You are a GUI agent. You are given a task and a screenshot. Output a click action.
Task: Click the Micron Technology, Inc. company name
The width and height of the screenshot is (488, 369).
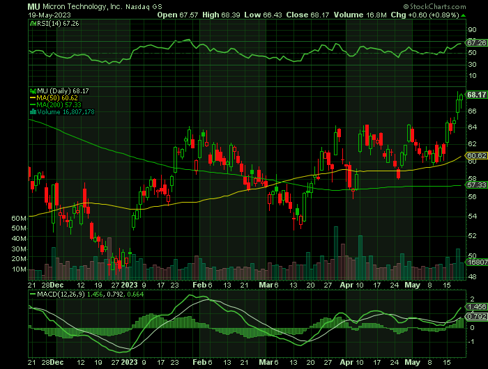click(82, 6)
